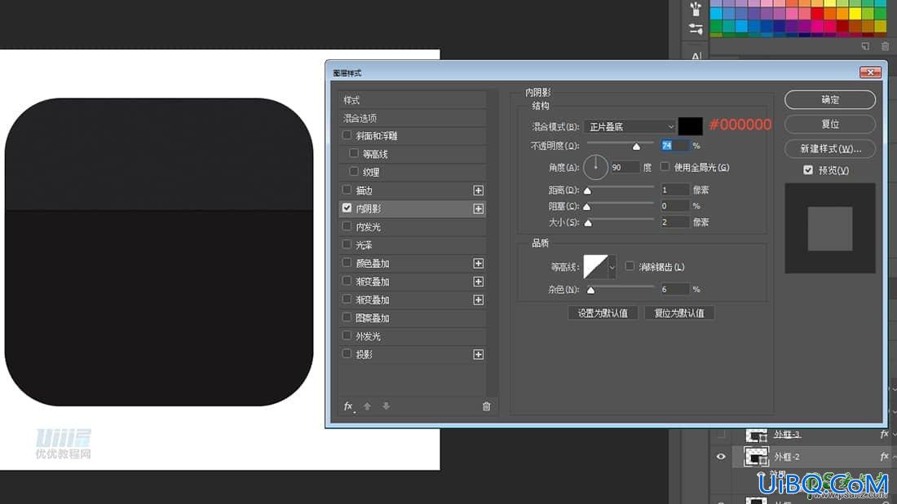Open the black inner shadow color swatch
The width and height of the screenshot is (897, 504).
(690, 126)
